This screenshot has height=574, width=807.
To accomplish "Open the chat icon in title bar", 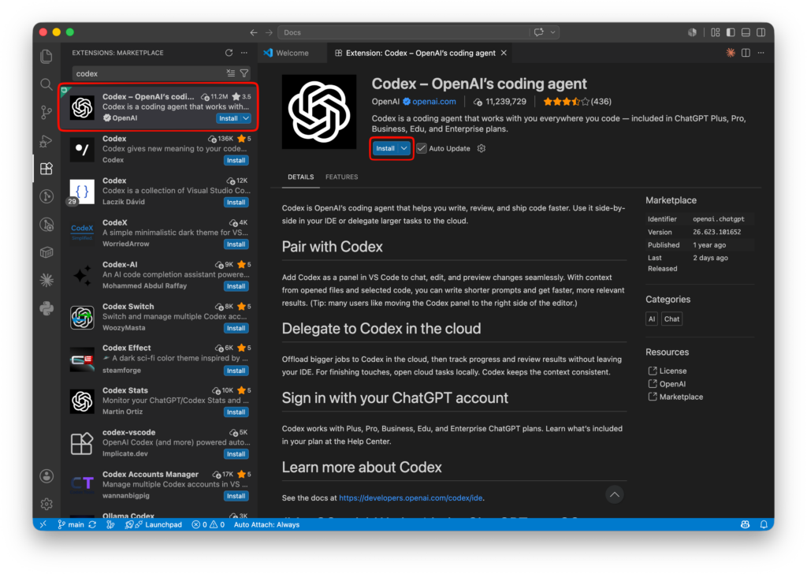I will point(539,32).
